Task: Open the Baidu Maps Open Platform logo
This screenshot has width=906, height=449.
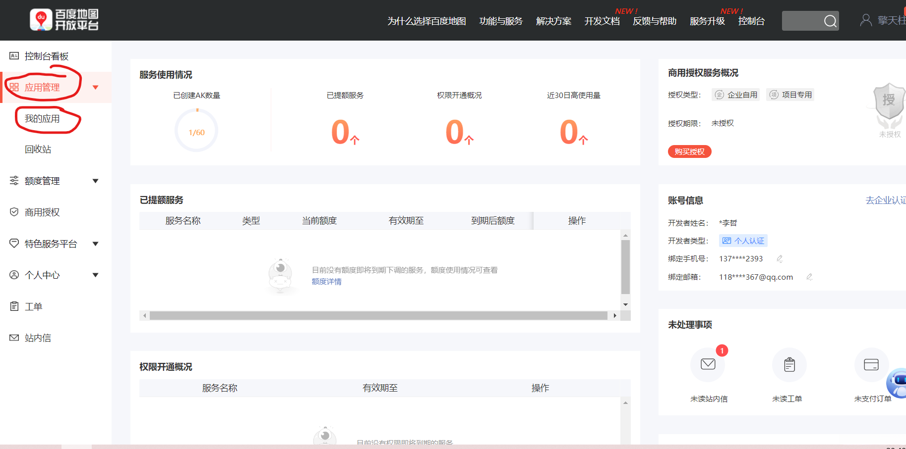Action: point(64,20)
